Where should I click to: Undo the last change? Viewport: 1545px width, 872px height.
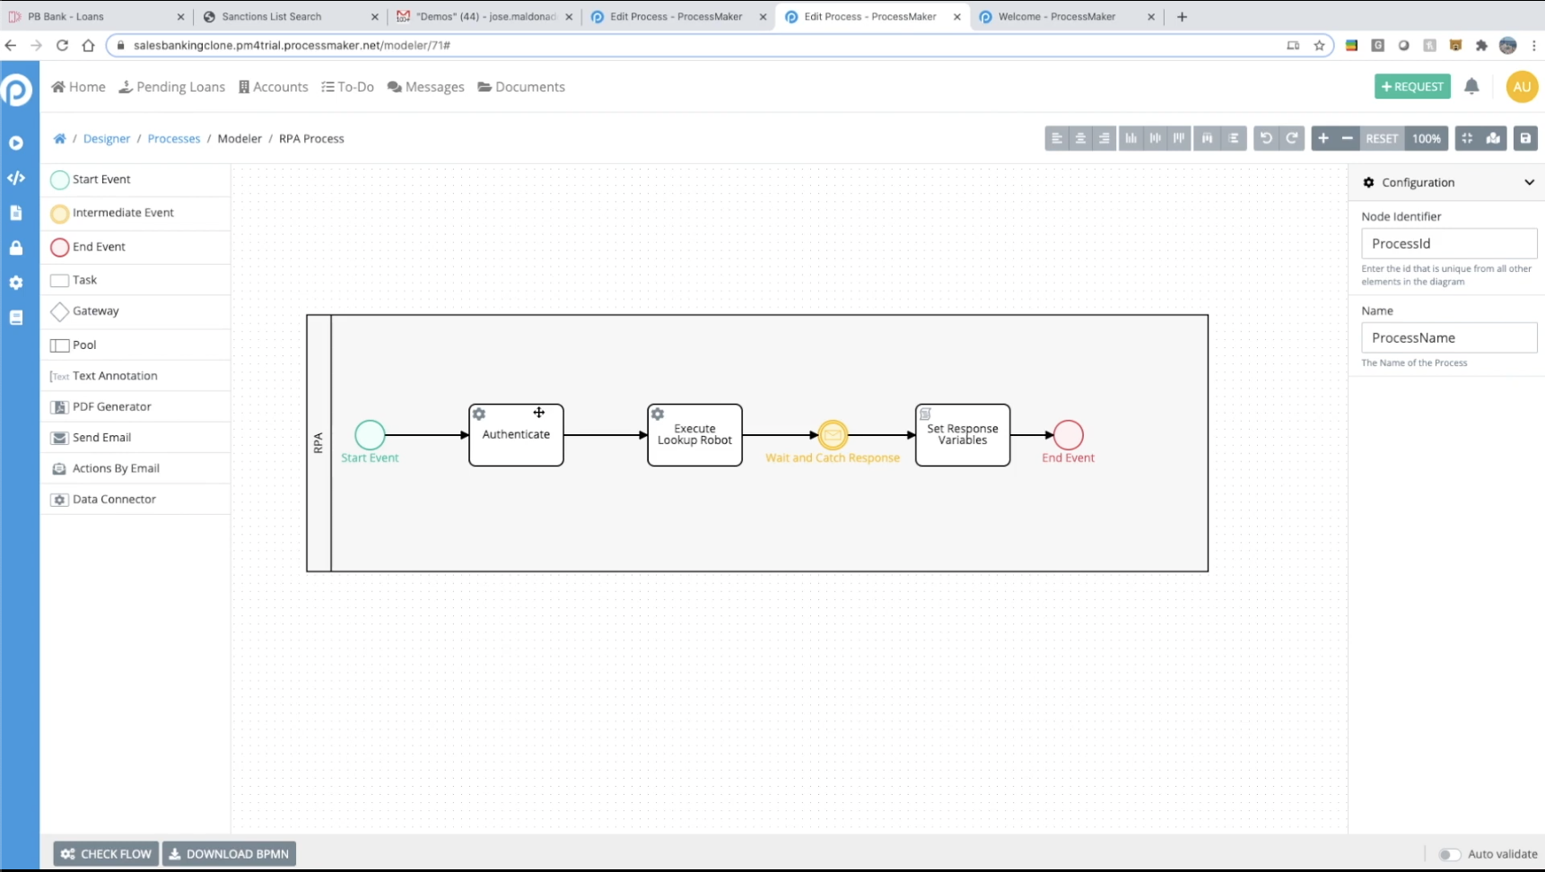tap(1265, 138)
